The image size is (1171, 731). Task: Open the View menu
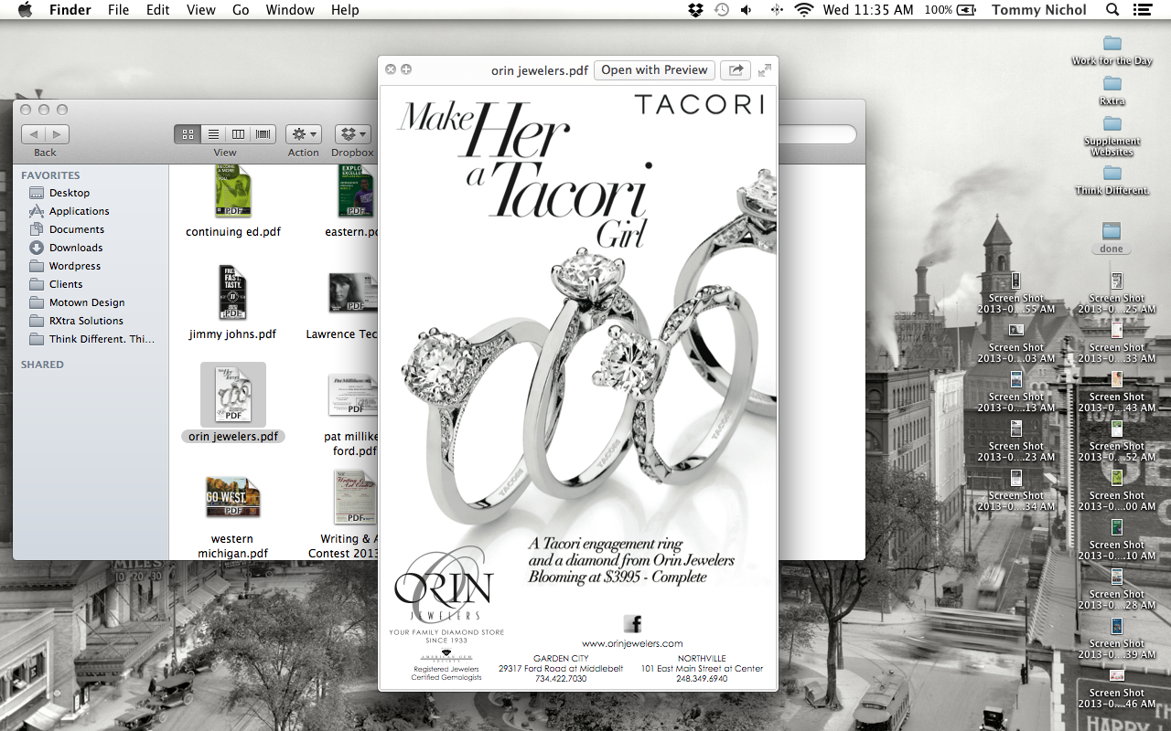(200, 10)
